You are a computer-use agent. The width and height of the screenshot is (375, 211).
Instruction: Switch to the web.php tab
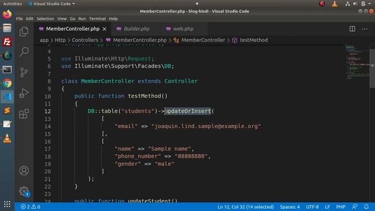183,29
